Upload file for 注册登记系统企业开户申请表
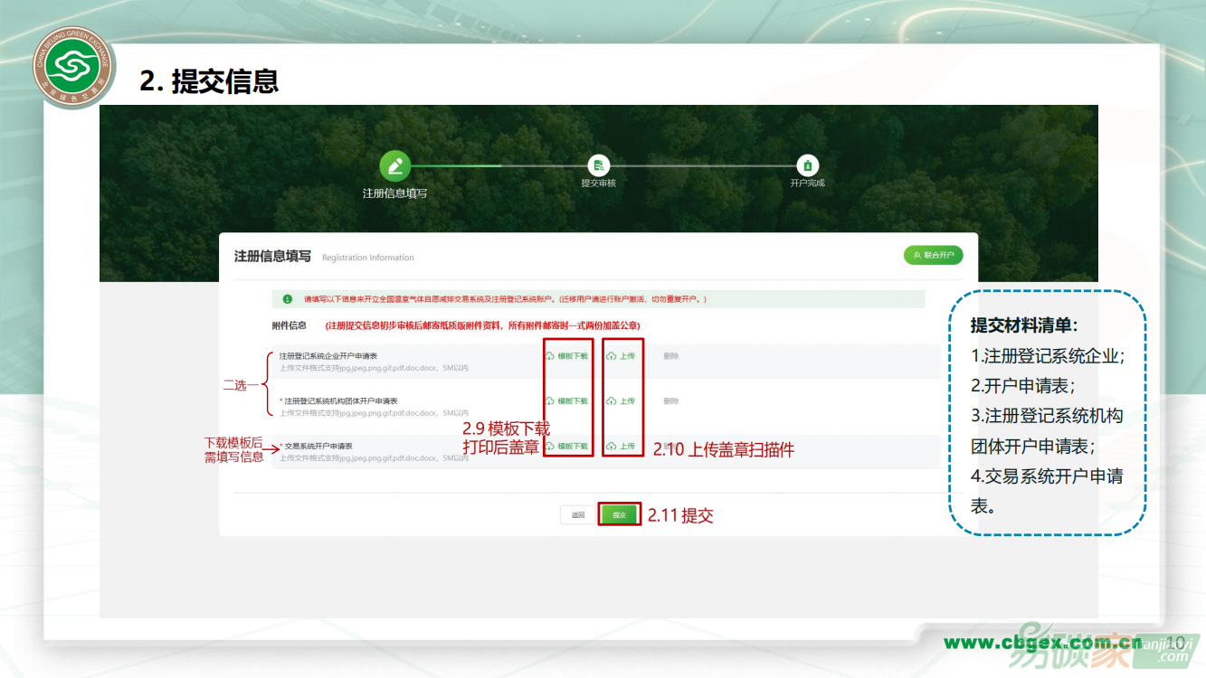 tap(622, 356)
